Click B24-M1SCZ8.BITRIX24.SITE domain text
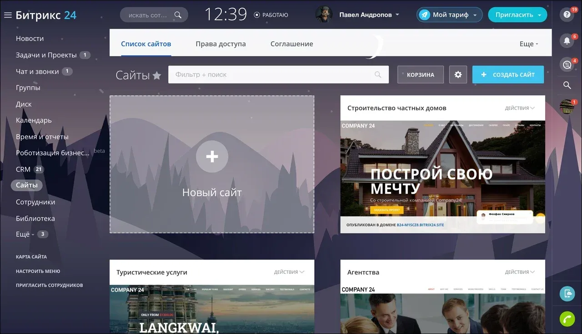 pos(420,225)
